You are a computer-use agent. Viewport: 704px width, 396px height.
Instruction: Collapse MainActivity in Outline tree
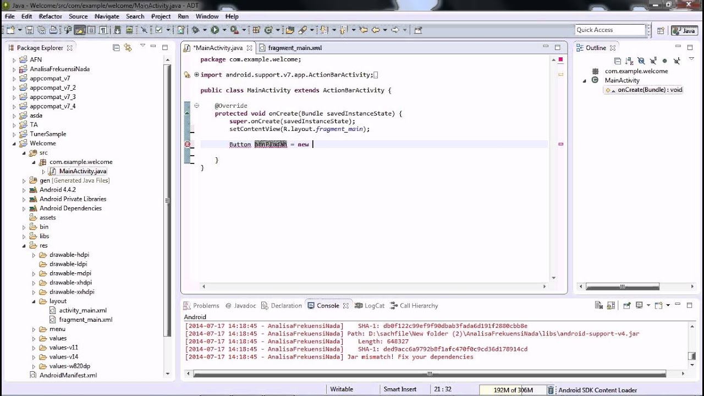pyautogui.click(x=585, y=80)
